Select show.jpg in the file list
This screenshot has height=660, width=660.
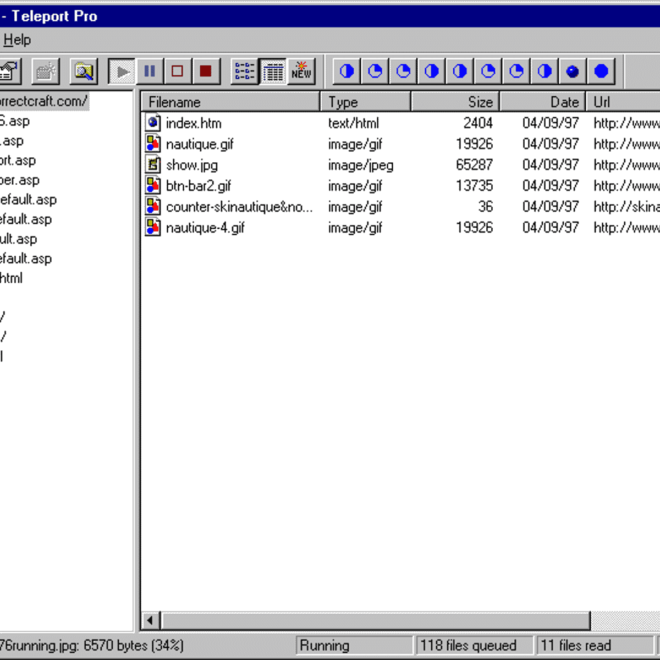click(192, 165)
